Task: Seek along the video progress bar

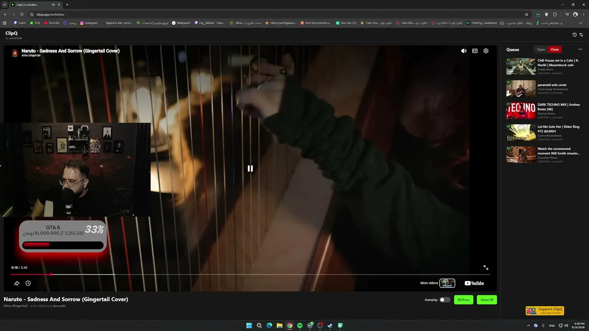Action: point(250,275)
